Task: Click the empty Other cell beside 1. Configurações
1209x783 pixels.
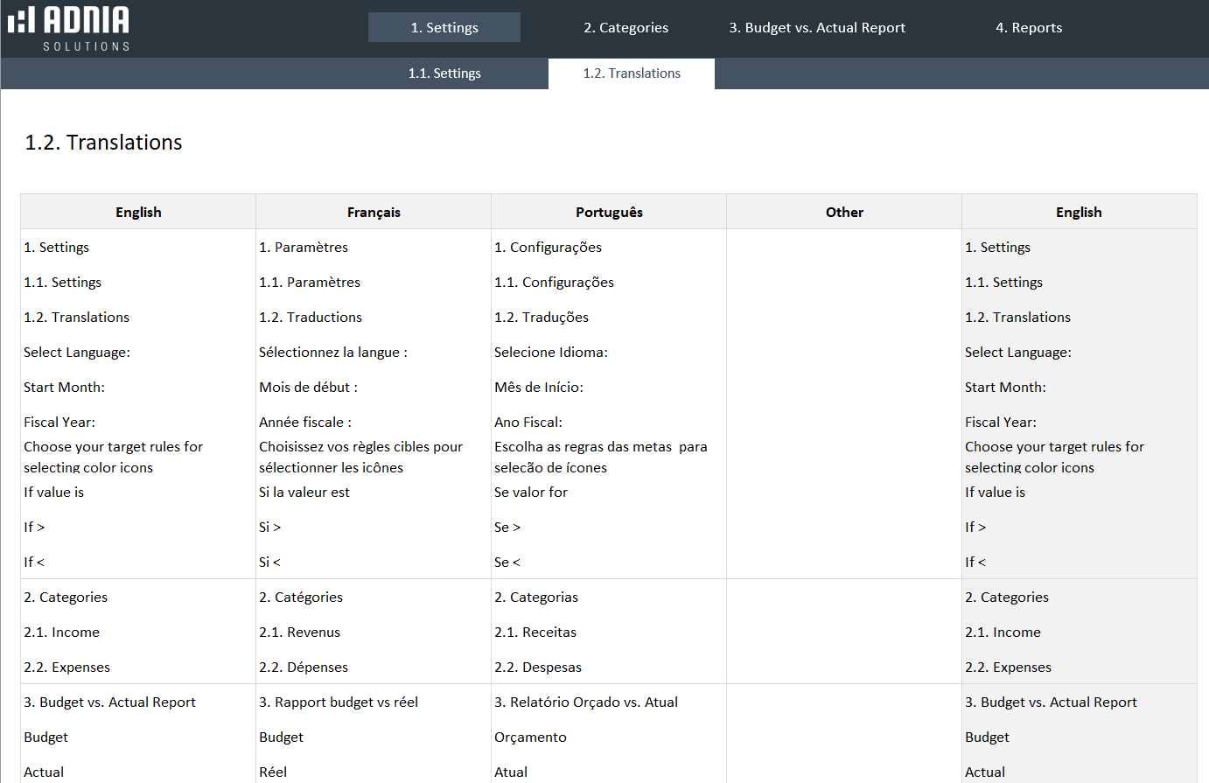Action: tap(844, 247)
